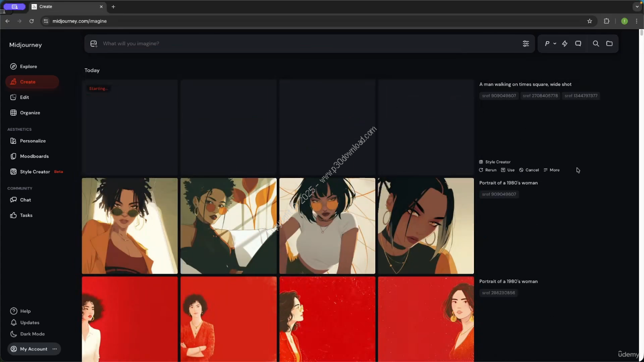Image resolution: width=644 pixels, height=362 pixels.
Task: Toggle the P personalization mode
Action: (547, 44)
